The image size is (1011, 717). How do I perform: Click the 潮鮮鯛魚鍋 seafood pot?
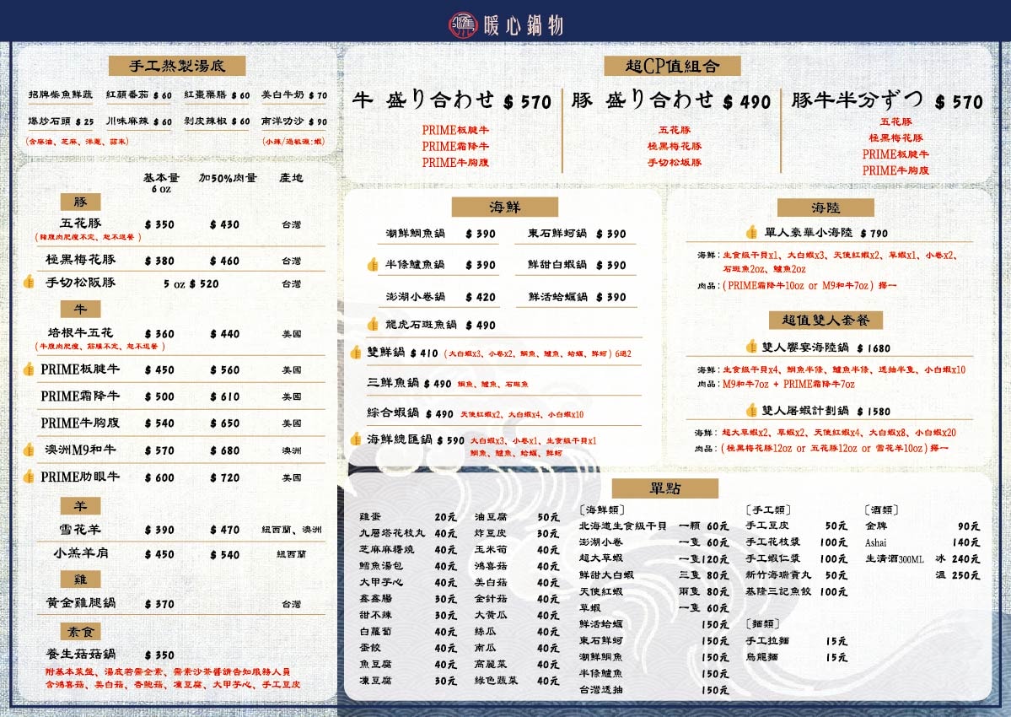pos(441,234)
